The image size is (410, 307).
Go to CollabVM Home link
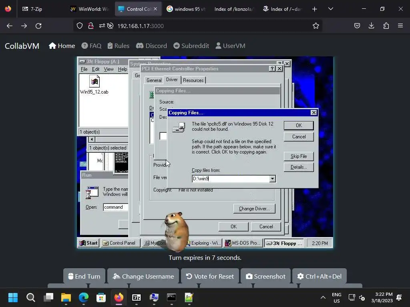click(x=62, y=46)
